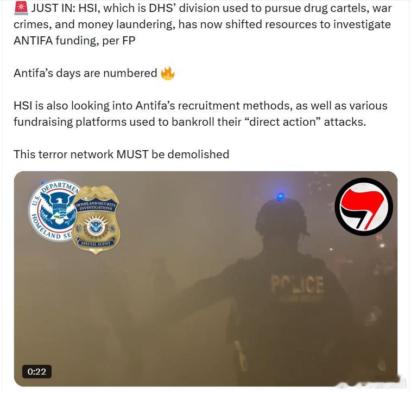The height and width of the screenshot is (393, 411).
Task: Click the red siren emoji before JUST IN
Action: pyautogui.click(x=21, y=8)
